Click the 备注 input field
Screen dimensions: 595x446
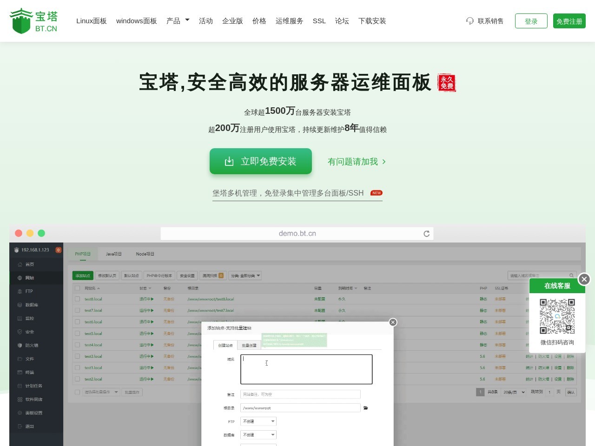click(300, 394)
